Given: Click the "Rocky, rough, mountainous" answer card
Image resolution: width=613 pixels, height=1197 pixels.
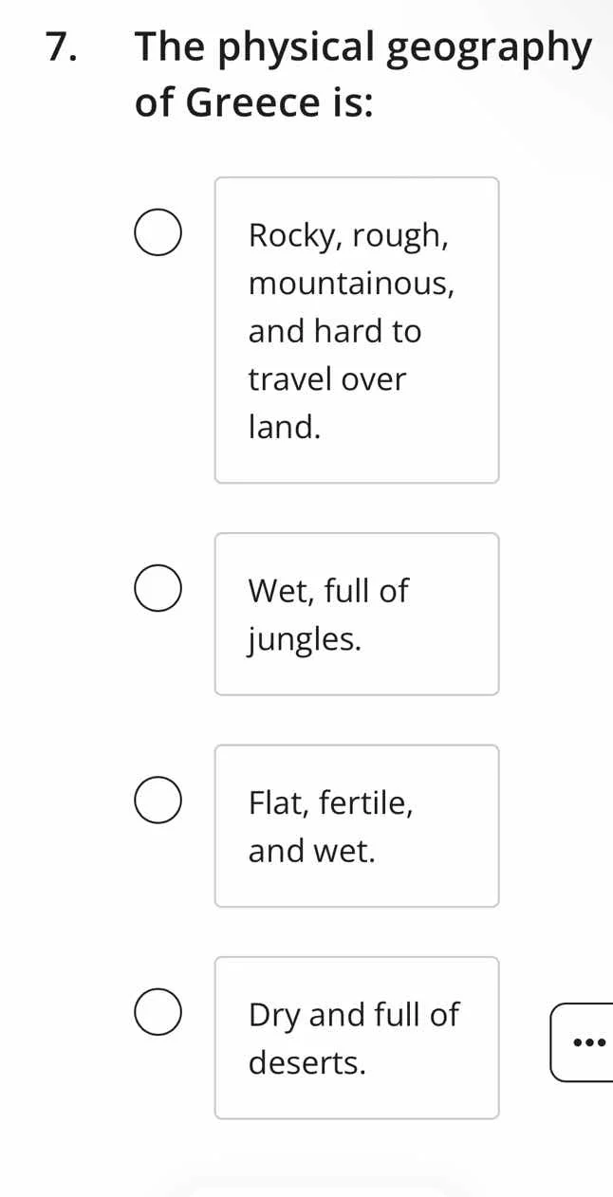Looking at the screenshot, I should (357, 330).
